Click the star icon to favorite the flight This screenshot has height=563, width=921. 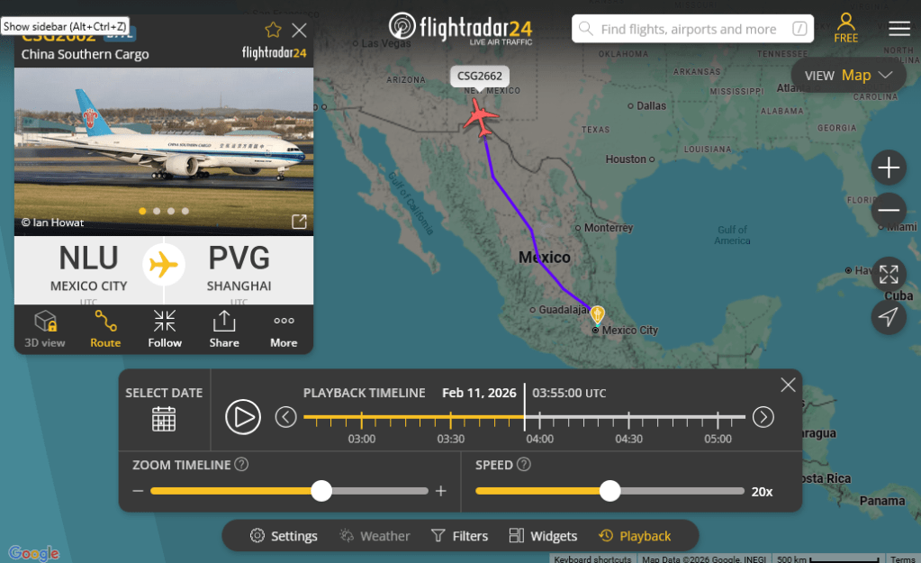click(x=273, y=31)
